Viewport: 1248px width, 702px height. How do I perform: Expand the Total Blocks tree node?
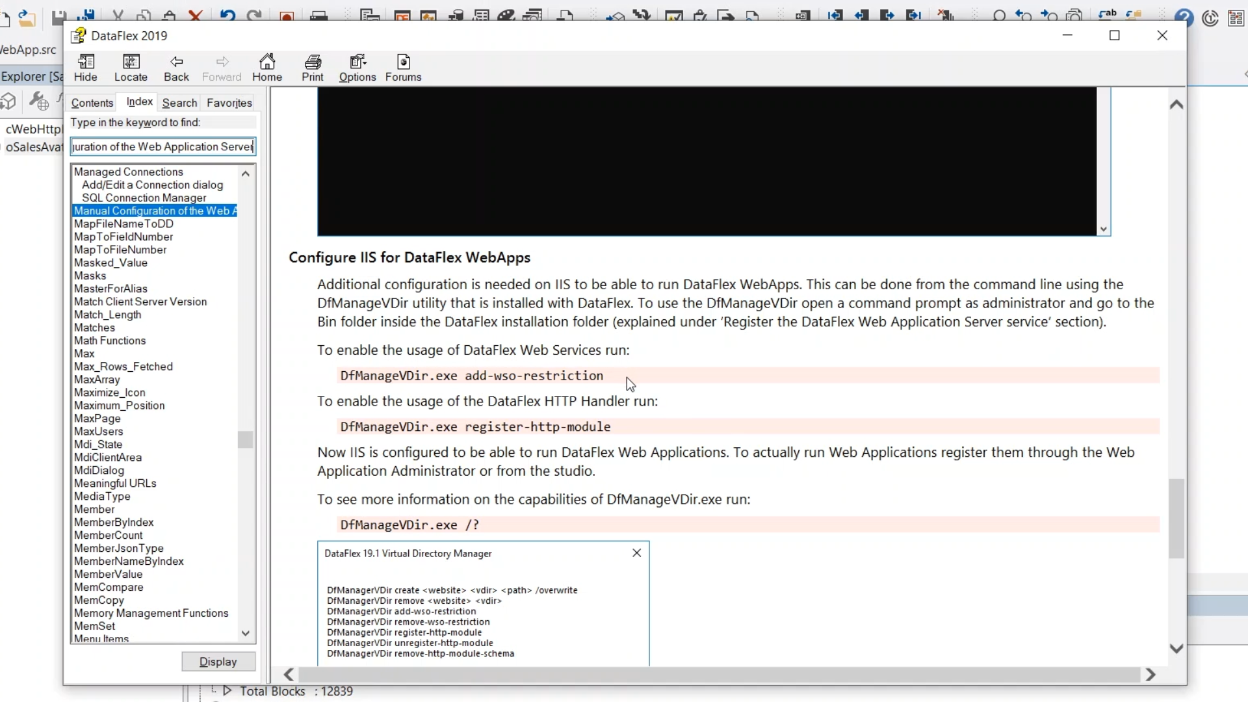point(227,690)
